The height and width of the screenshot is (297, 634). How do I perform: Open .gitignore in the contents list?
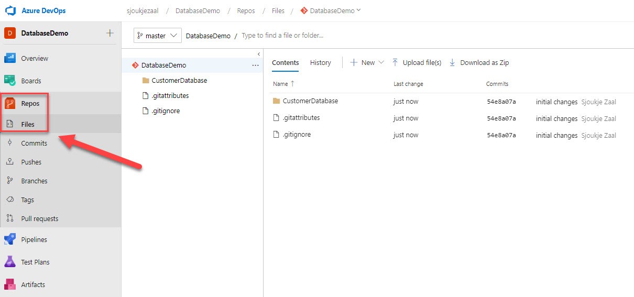pos(297,135)
